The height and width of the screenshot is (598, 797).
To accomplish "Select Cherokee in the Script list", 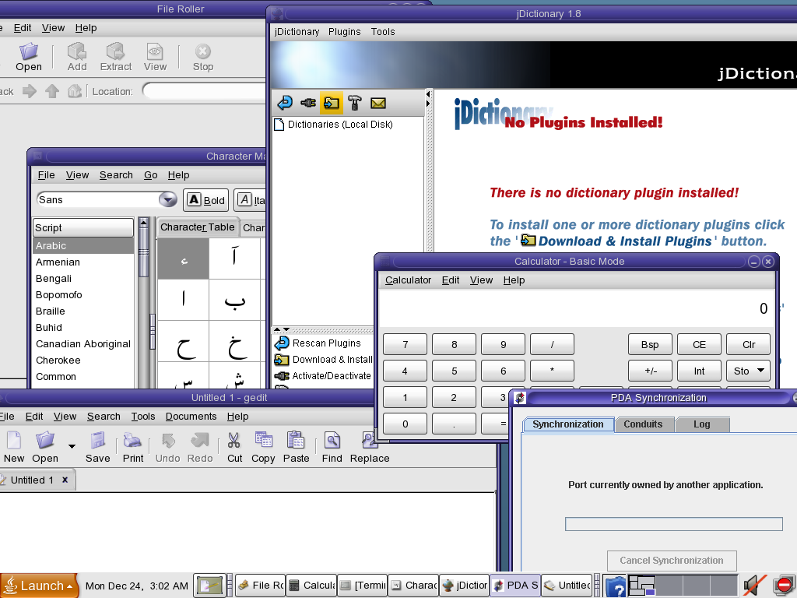I will coord(83,360).
